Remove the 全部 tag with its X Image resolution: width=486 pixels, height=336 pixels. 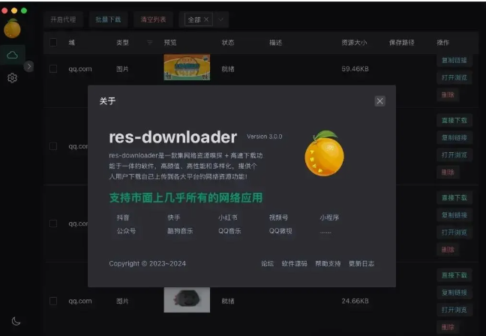click(x=206, y=19)
